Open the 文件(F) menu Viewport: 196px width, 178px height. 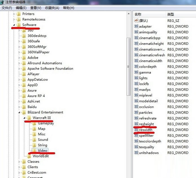click(7, 8)
